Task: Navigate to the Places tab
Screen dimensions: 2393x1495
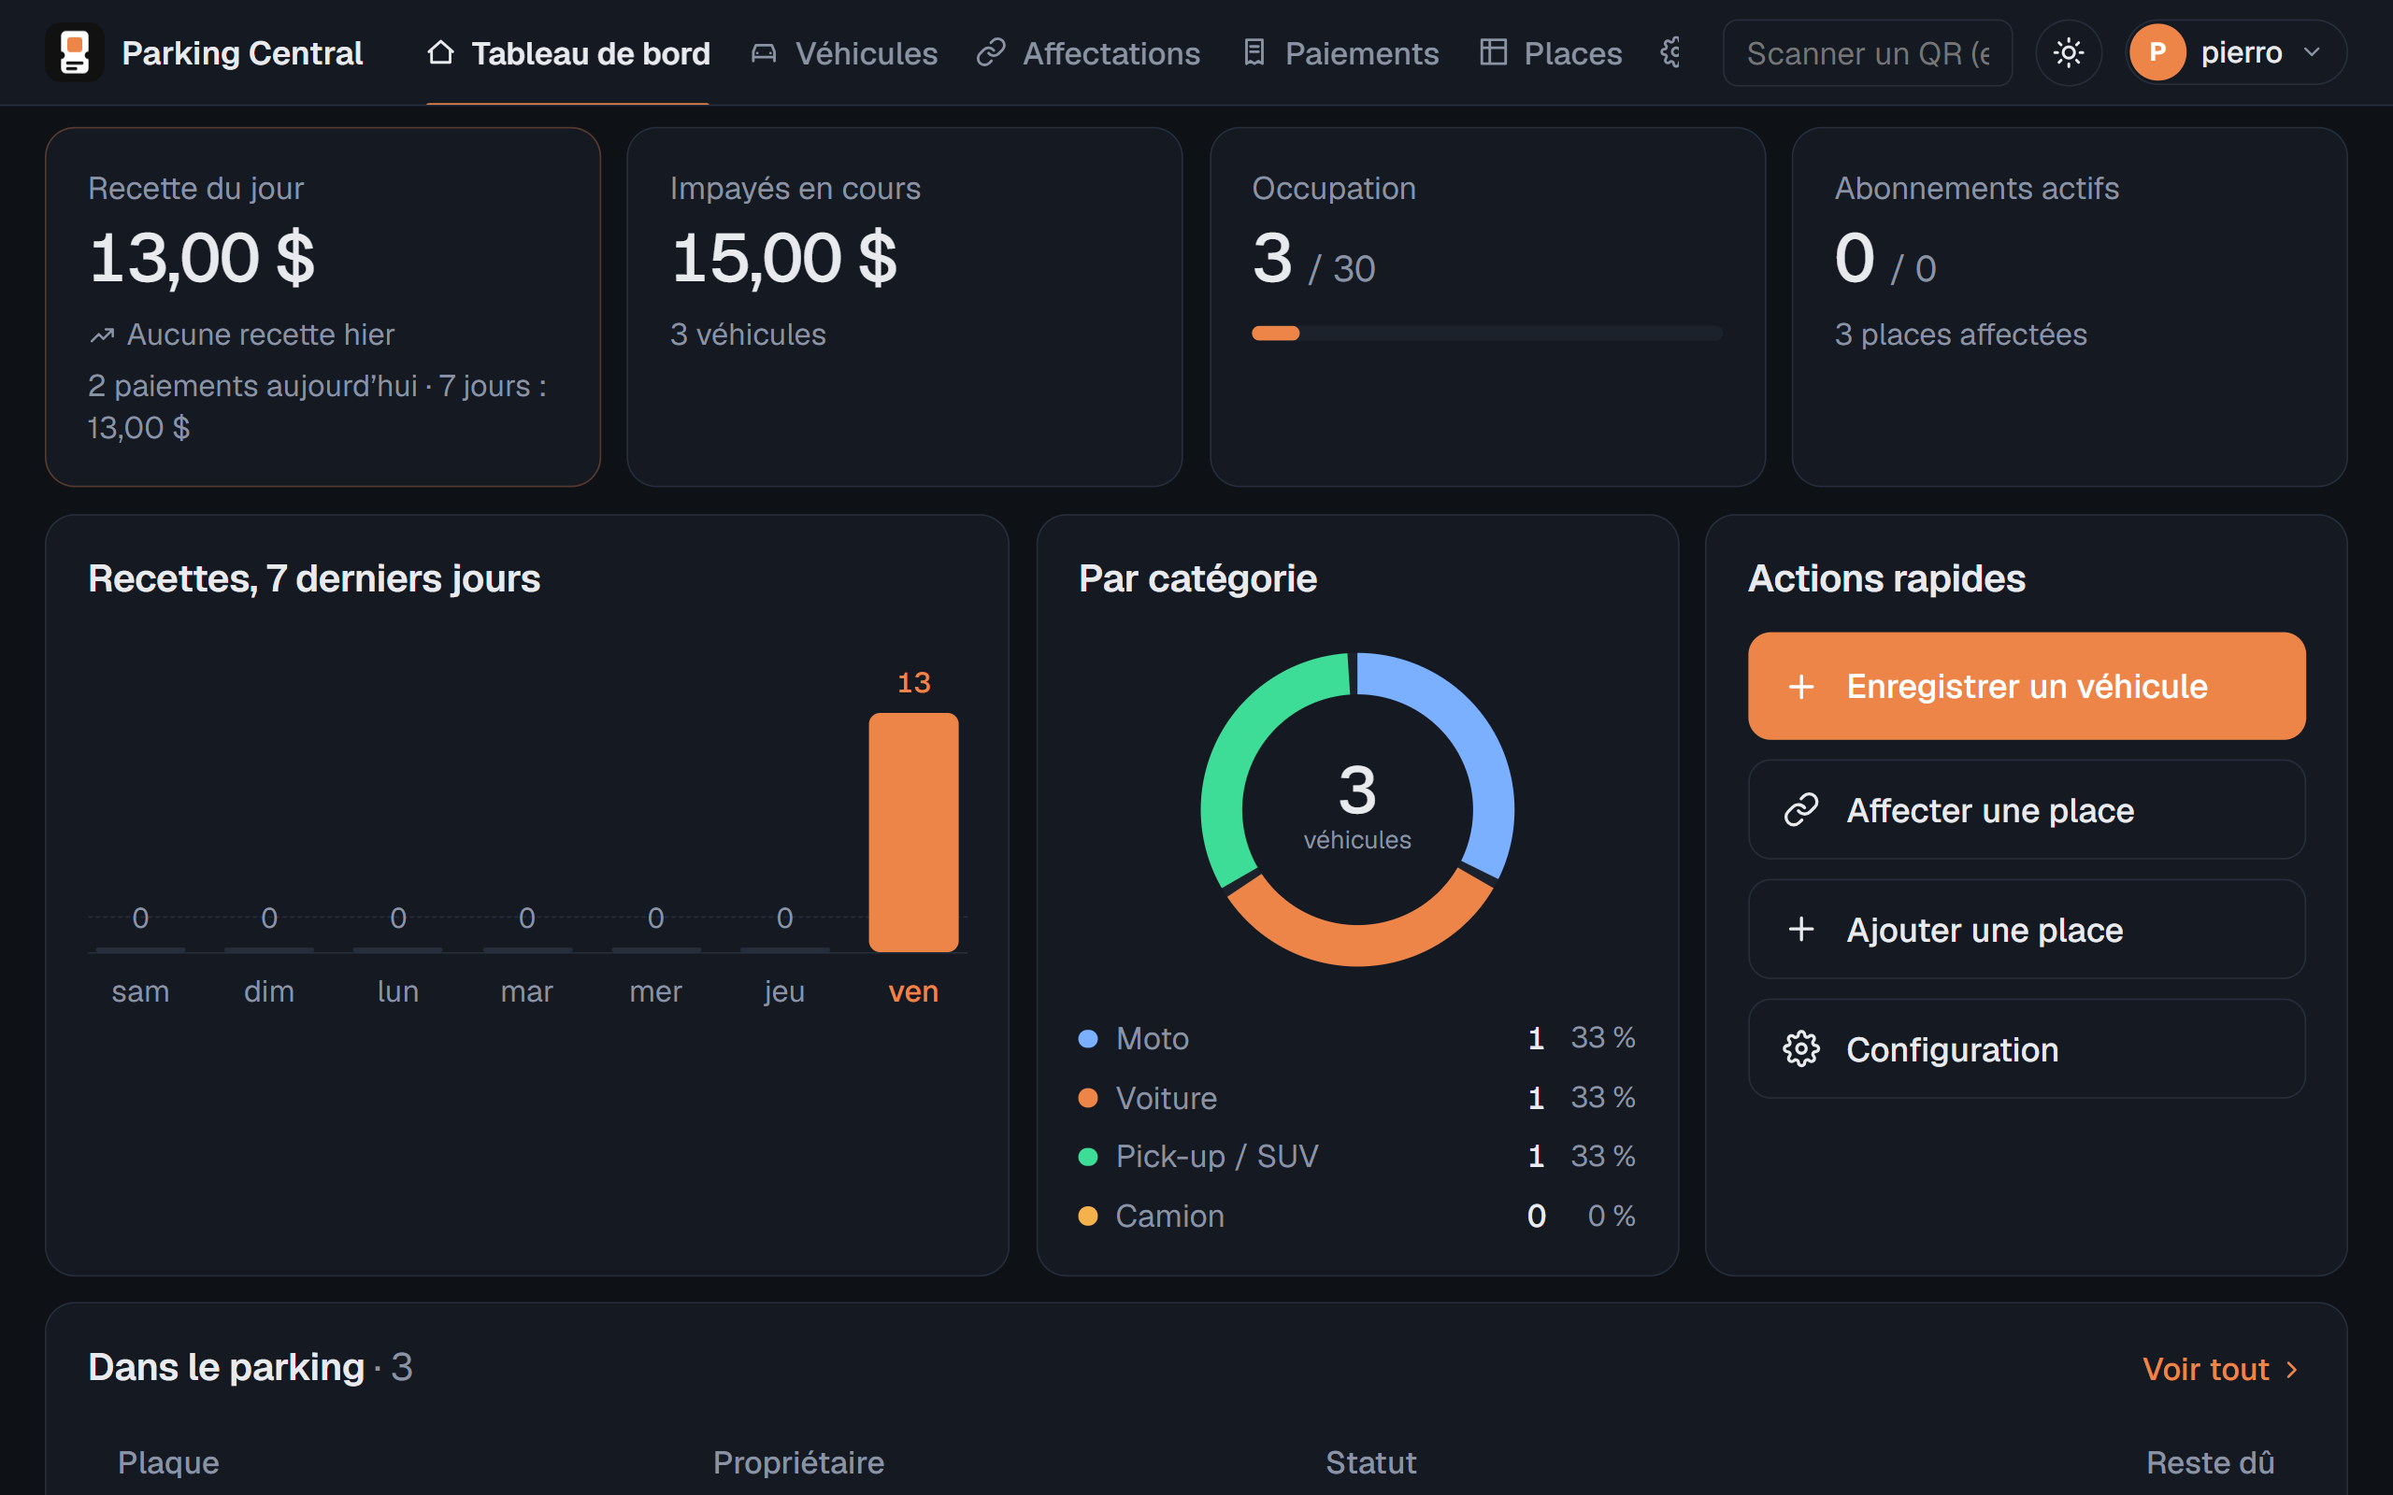Action: point(1551,52)
